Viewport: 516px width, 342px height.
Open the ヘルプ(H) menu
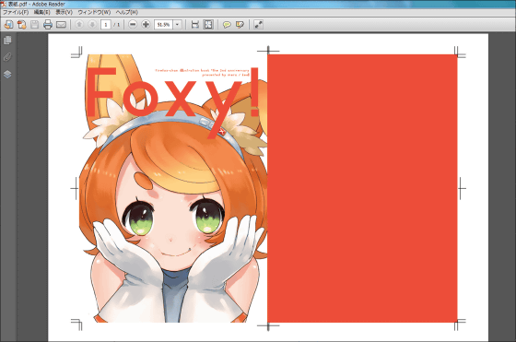pyautogui.click(x=126, y=12)
